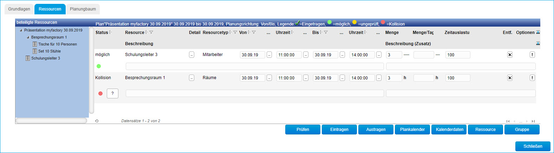This screenshot has width=554, height=153.
Task: Remove the Schulungsleiter 3 resource with Entf. X
Action: tap(510, 55)
